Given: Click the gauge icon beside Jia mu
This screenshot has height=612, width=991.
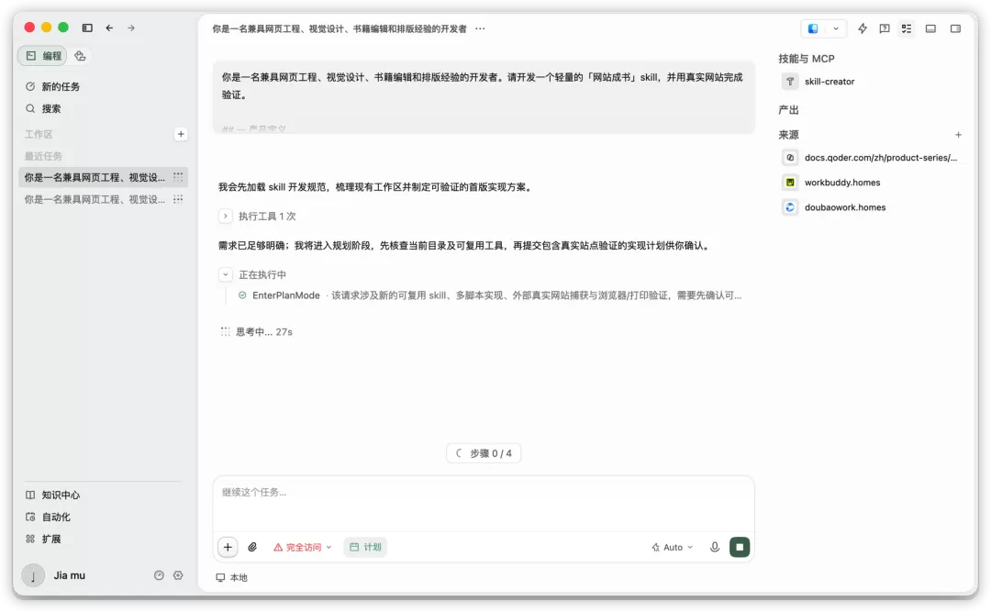Looking at the screenshot, I should pyautogui.click(x=159, y=575).
